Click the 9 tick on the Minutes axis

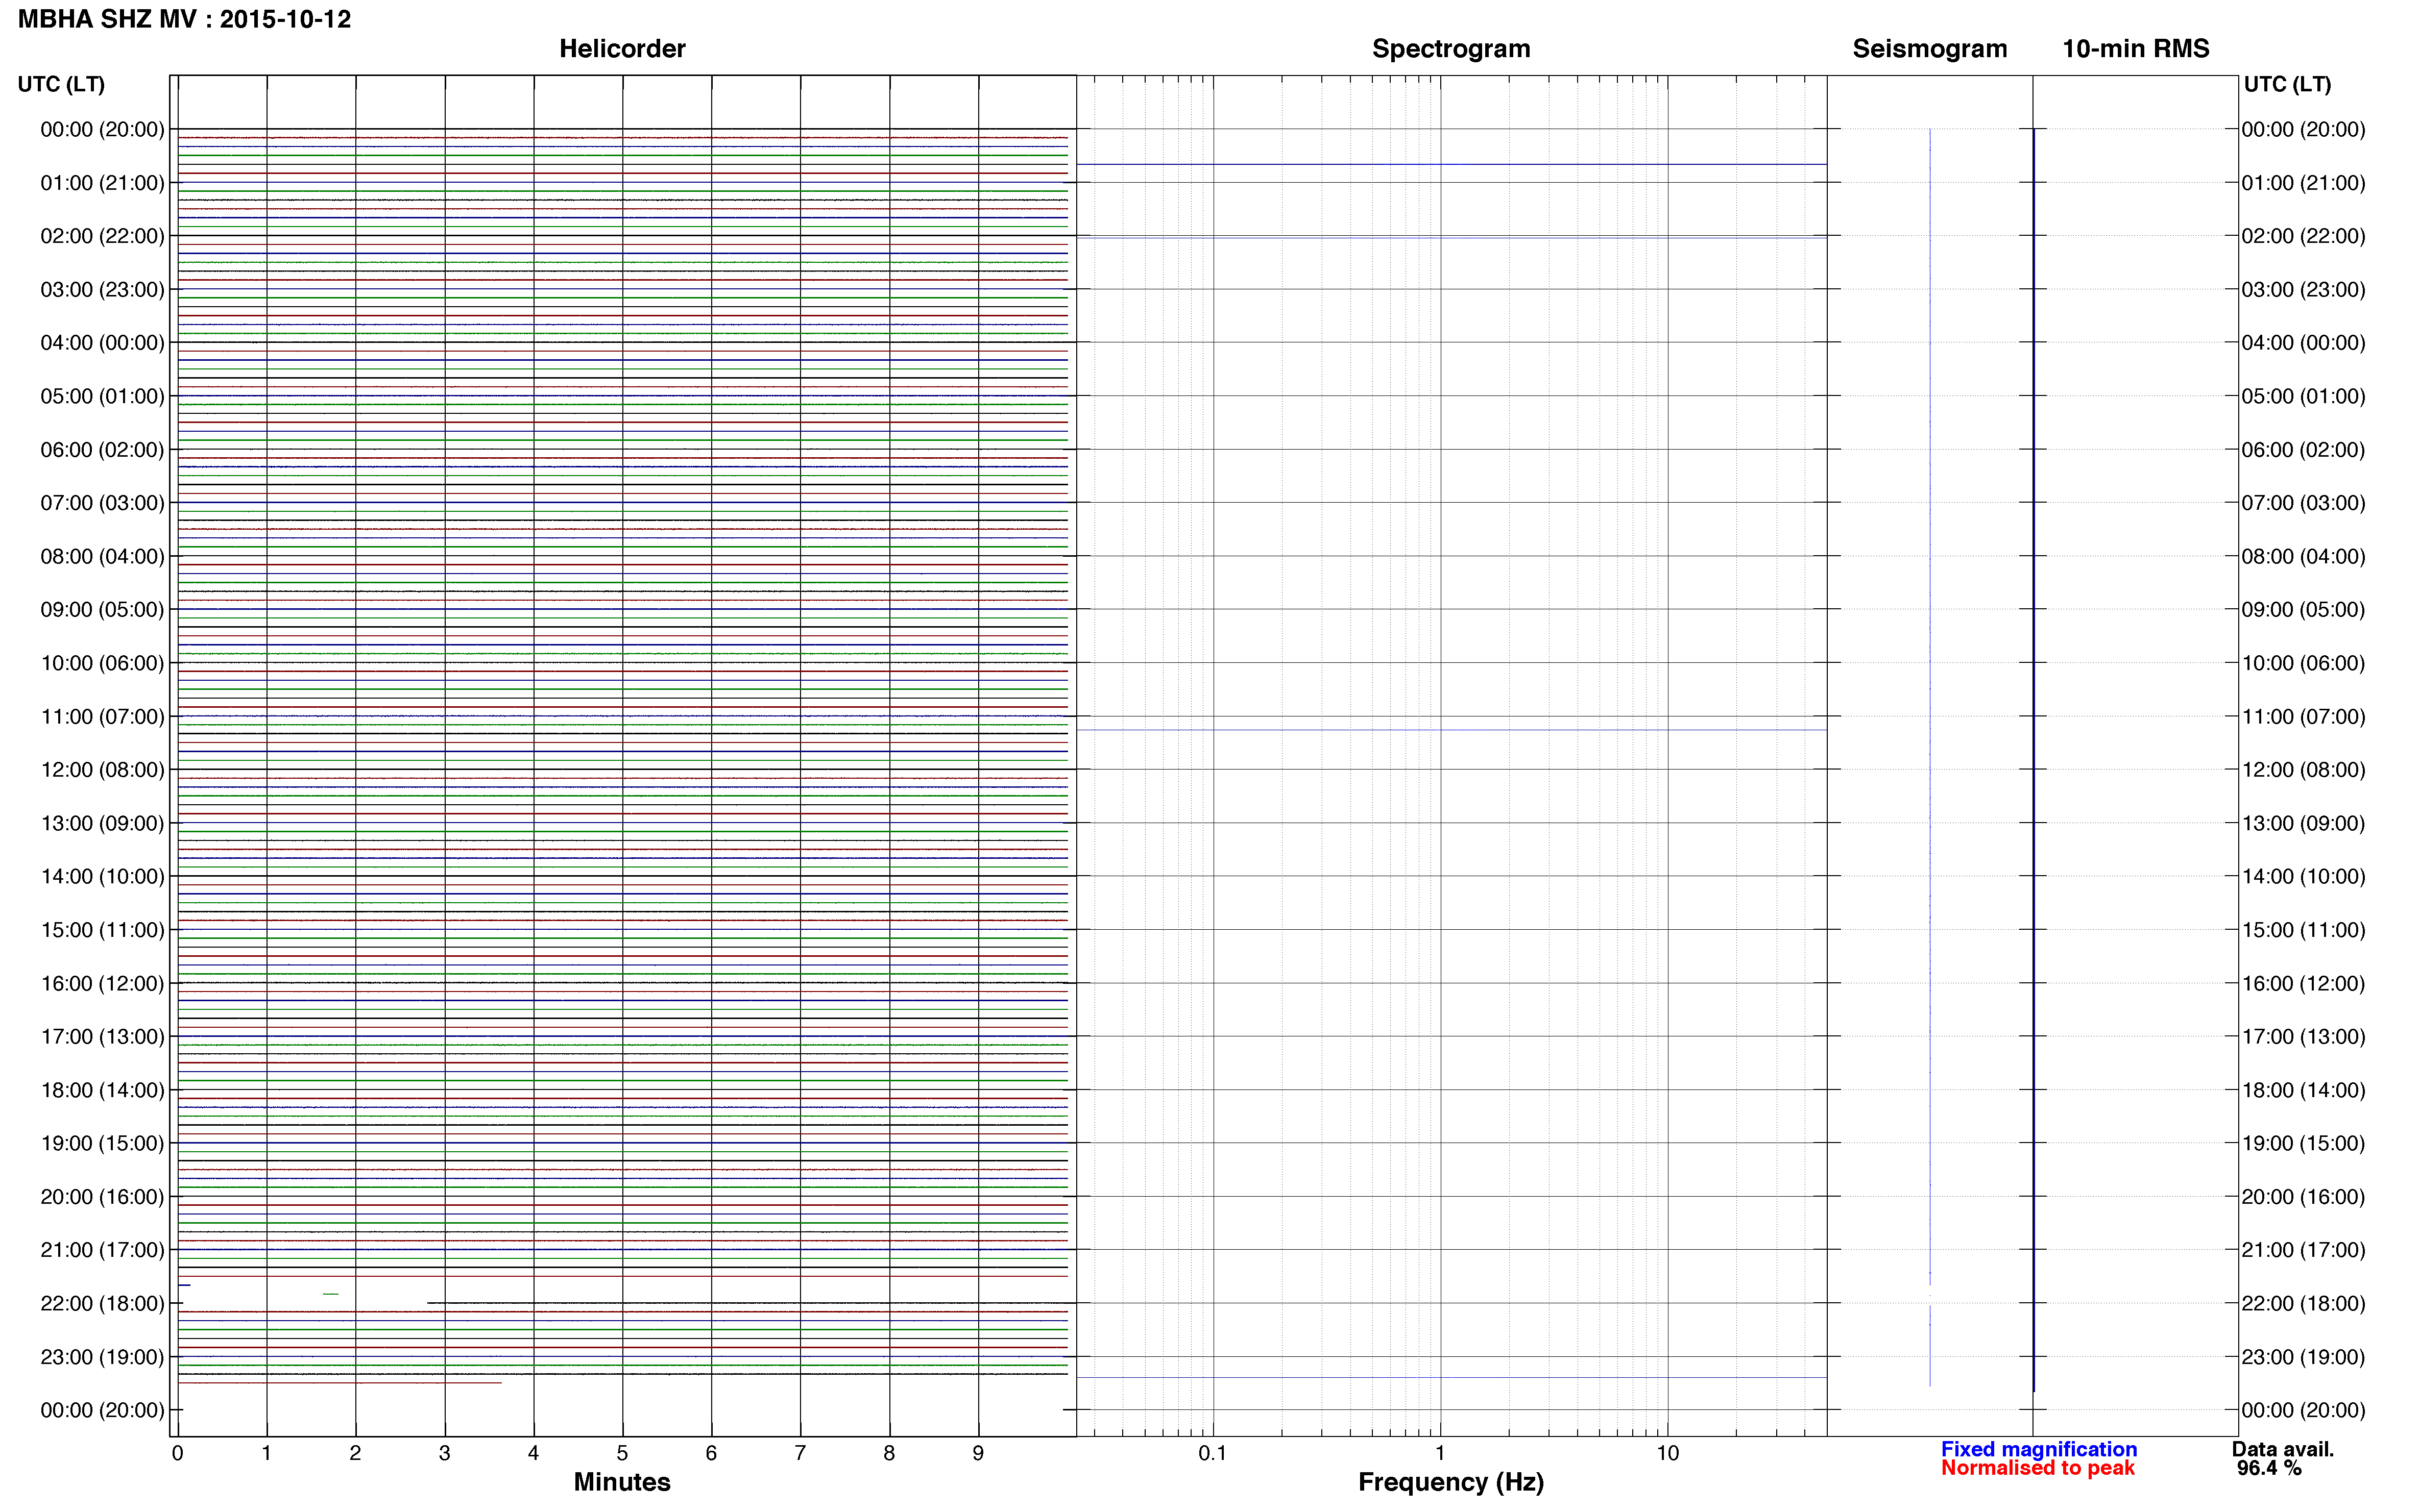978,1454
